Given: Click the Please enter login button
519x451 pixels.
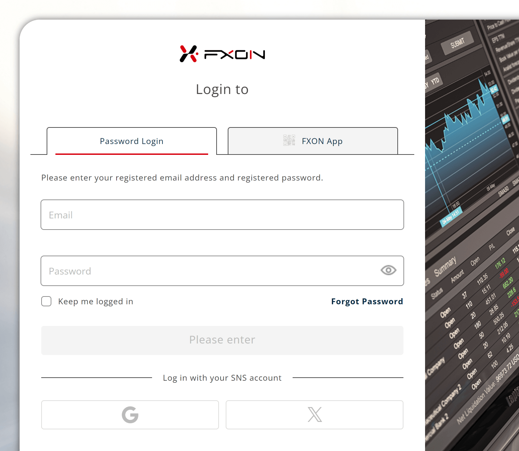Looking at the screenshot, I should point(222,340).
